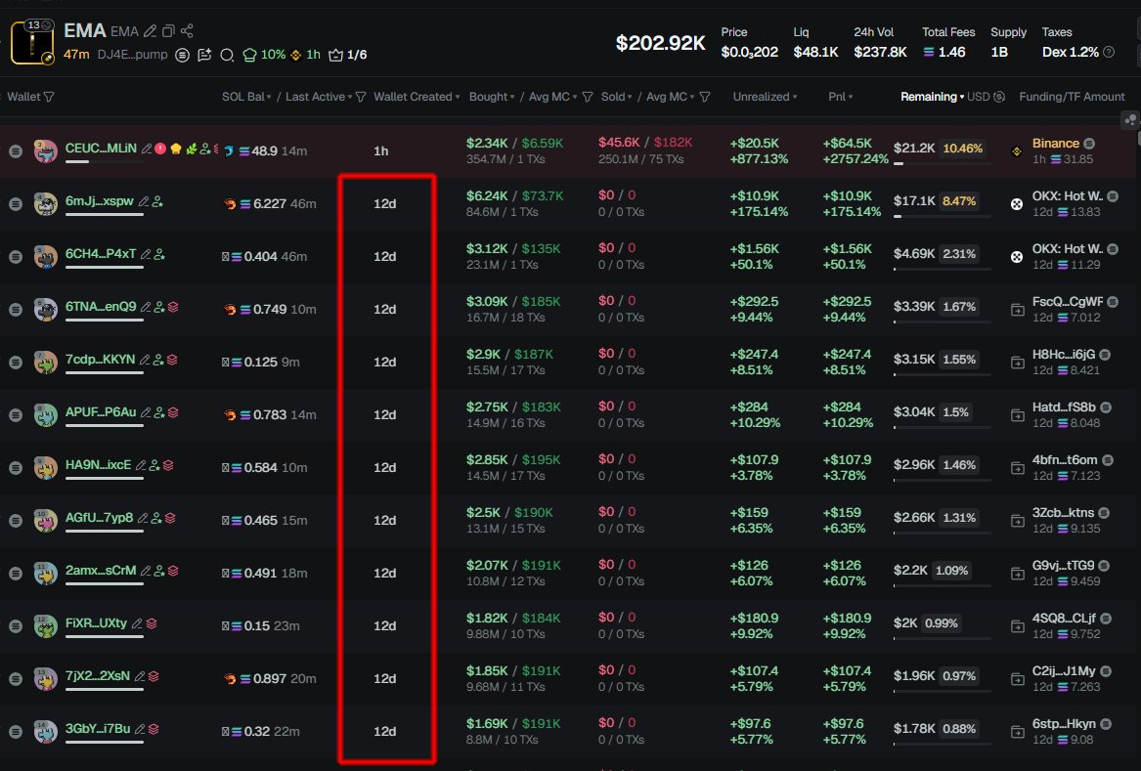
Task: Click the edit pencil icon beside wallet 6mJj...xspw
Action: [x=144, y=202]
